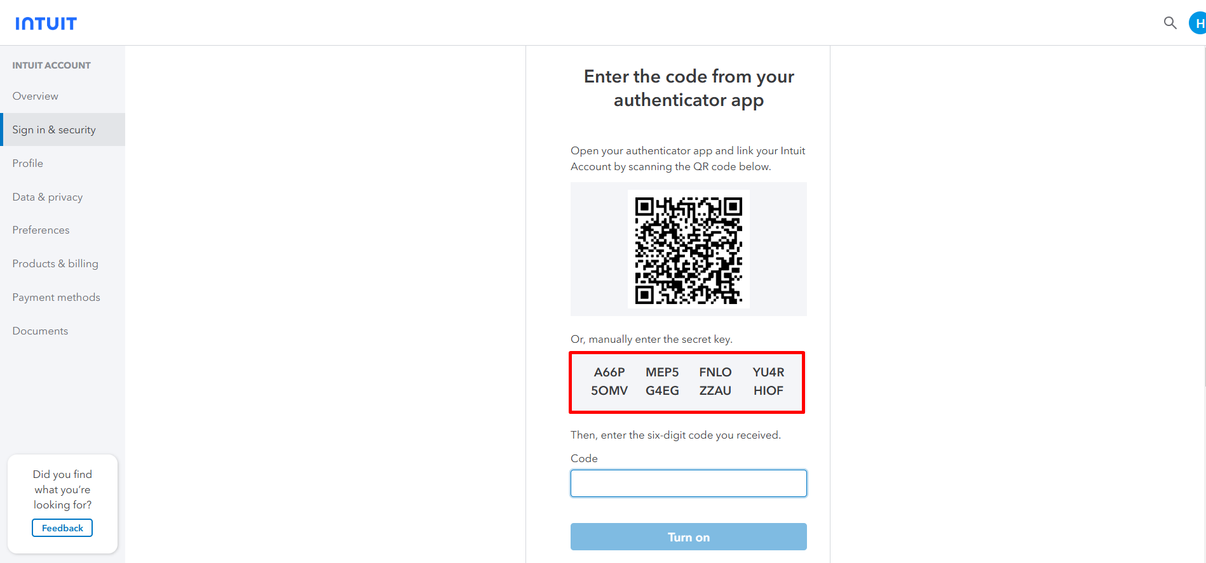The width and height of the screenshot is (1206, 563).
Task: Navigate to Data & privacy
Action: [48, 197]
